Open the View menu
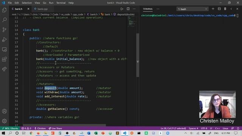Image resolution: width=242 pixels, height=136 pixels. (x=37, y=3)
